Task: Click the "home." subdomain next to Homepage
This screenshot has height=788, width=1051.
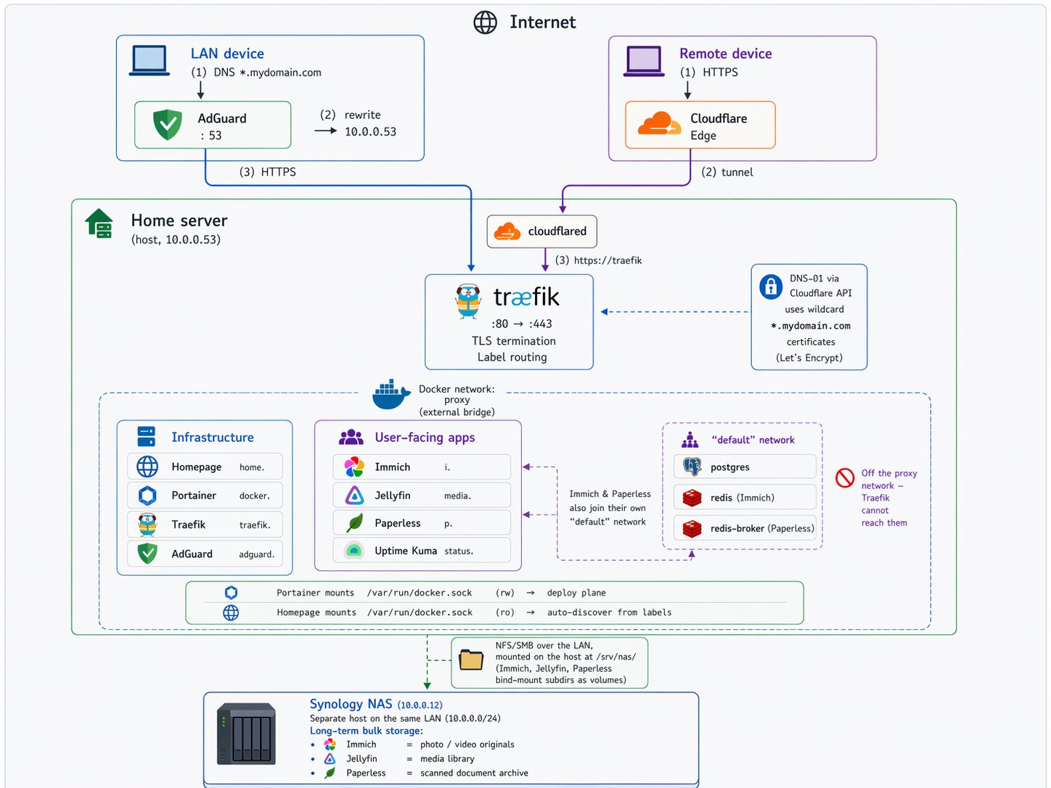Action: [x=252, y=467]
